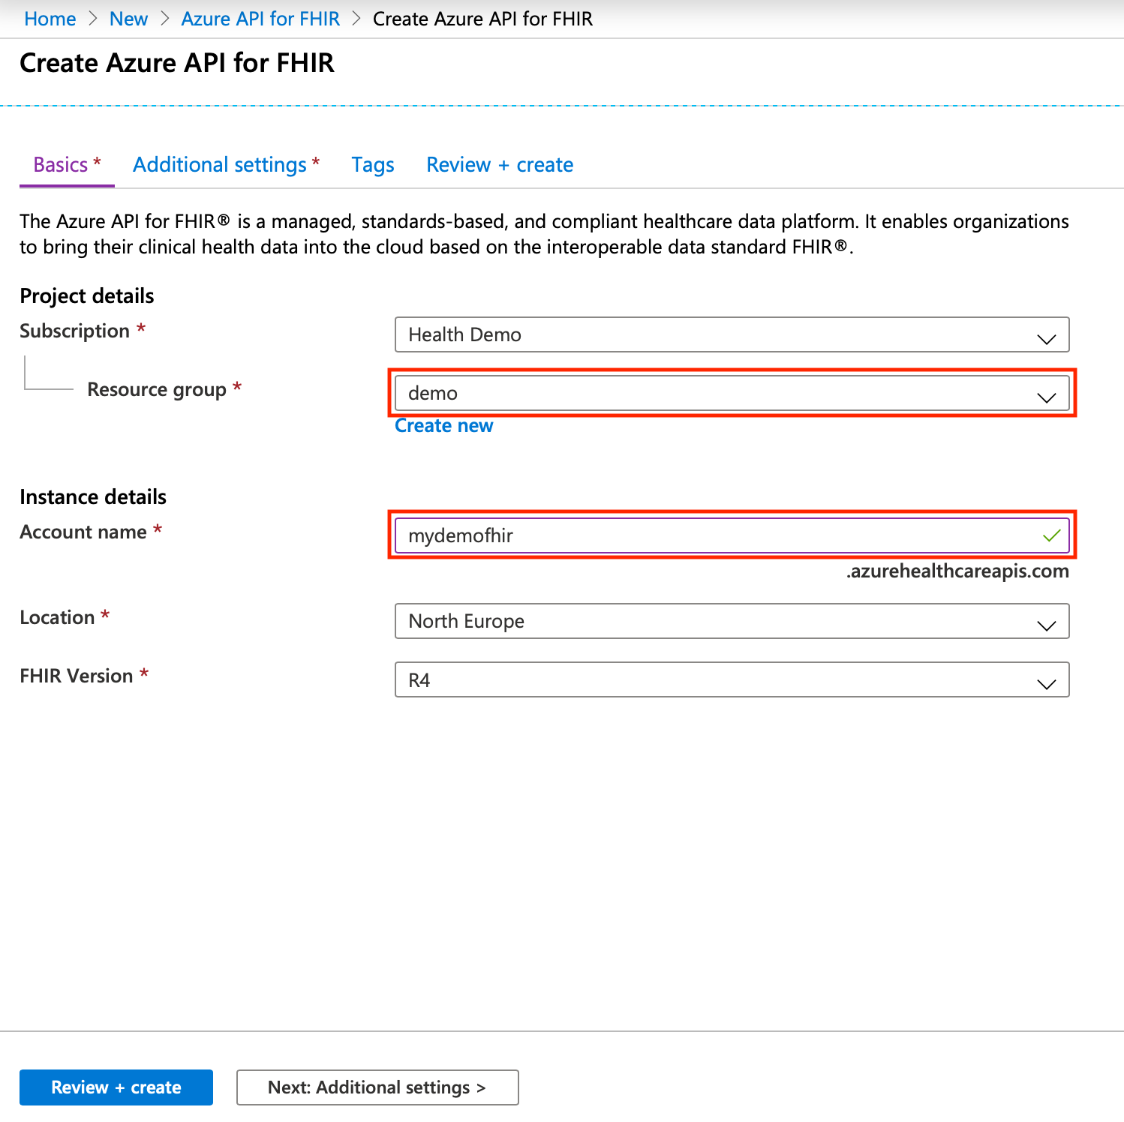Click the Account name input field
Image resolution: width=1124 pixels, height=1122 pixels.
pos(675,535)
